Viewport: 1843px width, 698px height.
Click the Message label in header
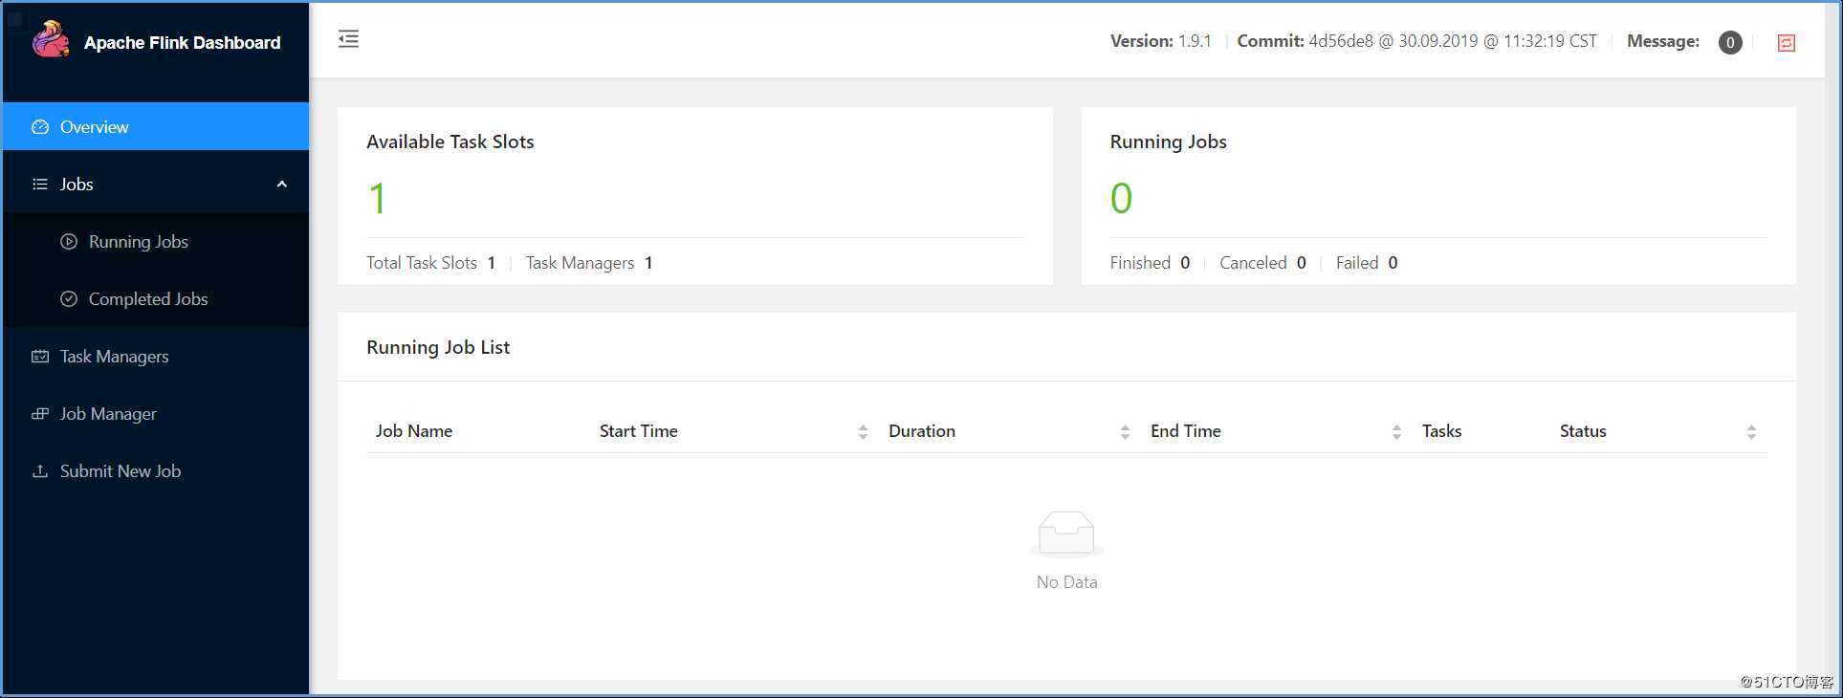[x=1663, y=41]
